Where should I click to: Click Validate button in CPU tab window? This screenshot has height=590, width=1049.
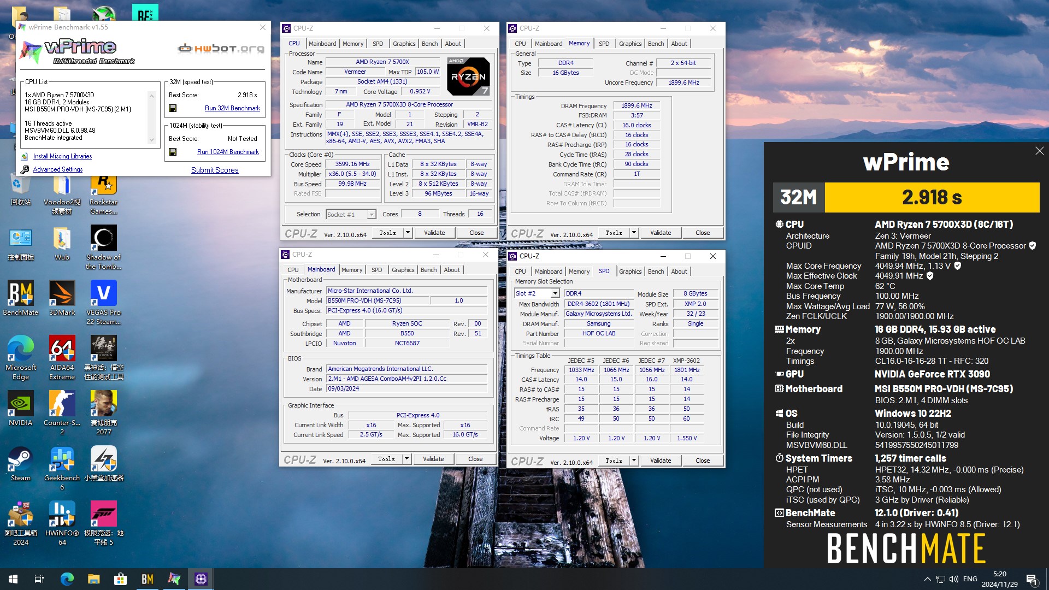click(434, 233)
